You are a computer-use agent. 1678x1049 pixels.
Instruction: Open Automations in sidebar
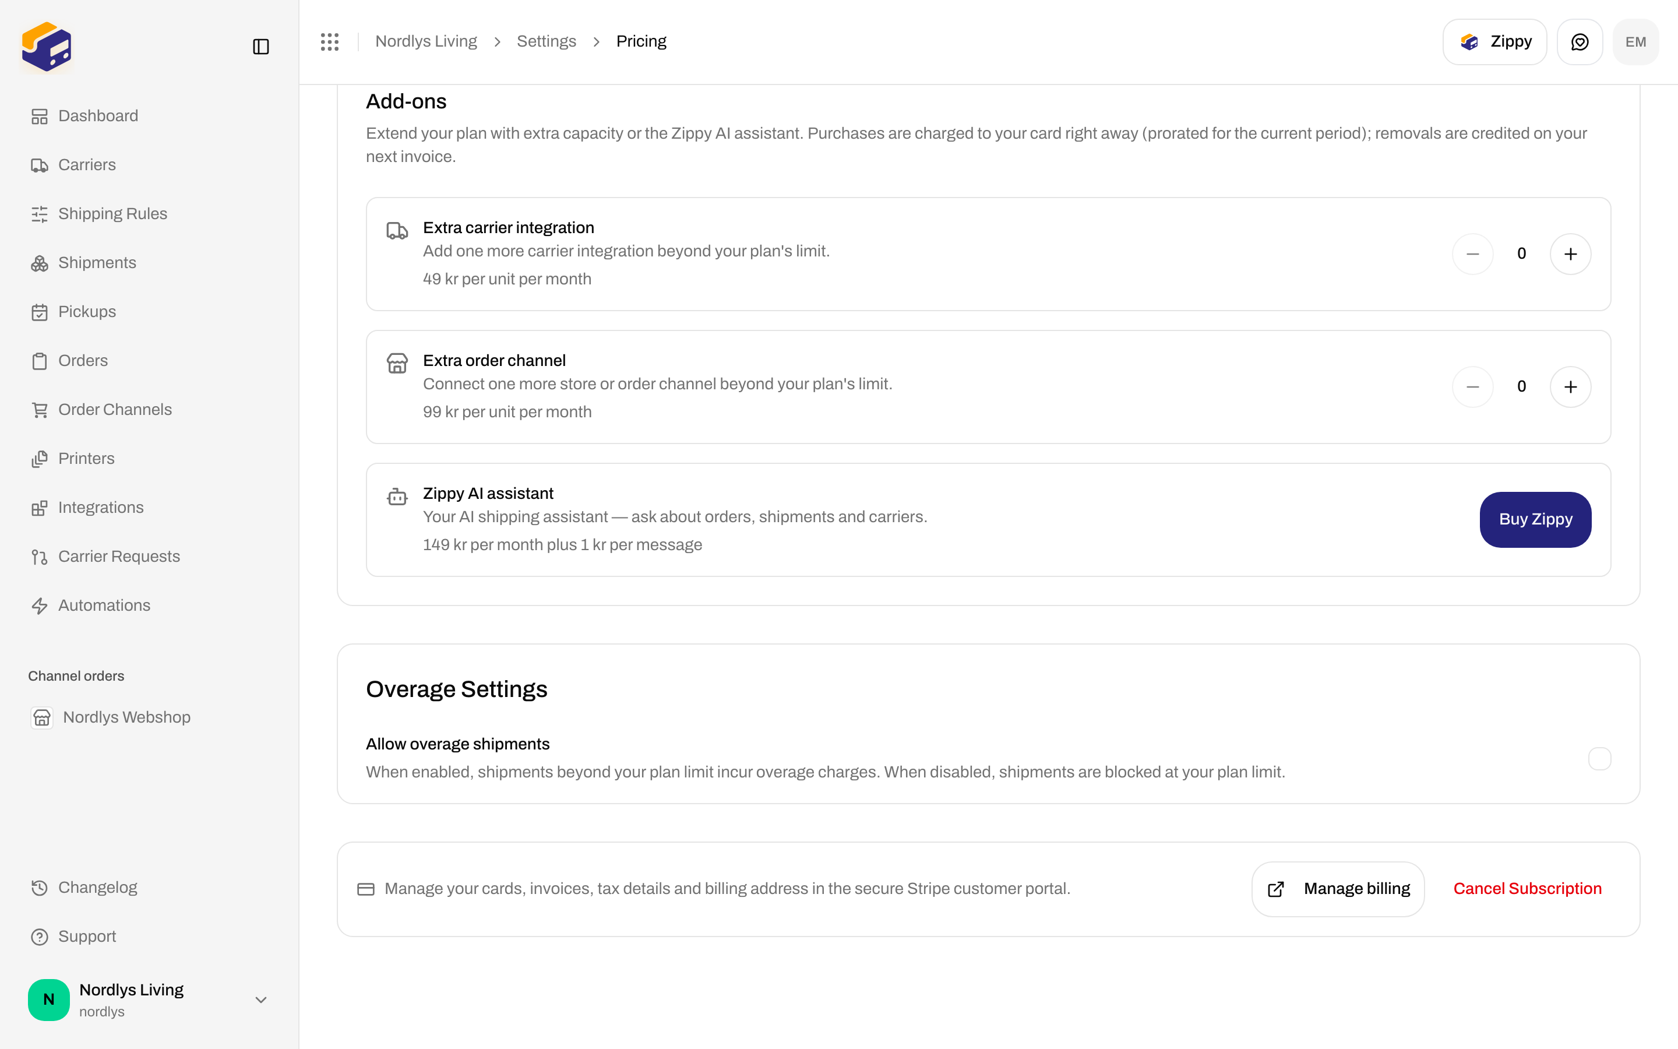tap(149, 606)
